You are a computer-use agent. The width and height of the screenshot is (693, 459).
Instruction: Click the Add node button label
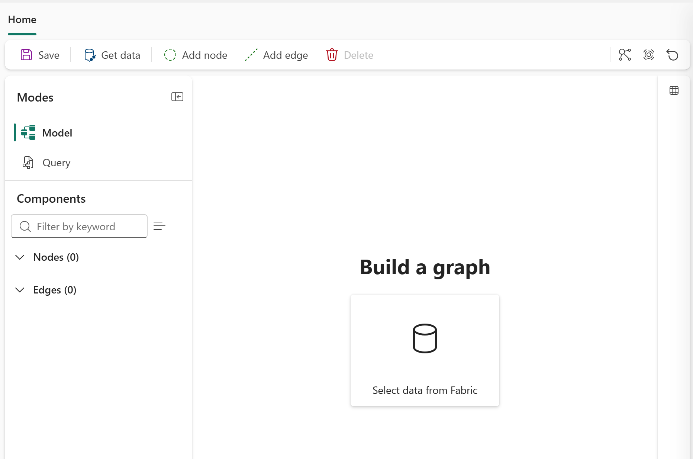[x=205, y=55]
